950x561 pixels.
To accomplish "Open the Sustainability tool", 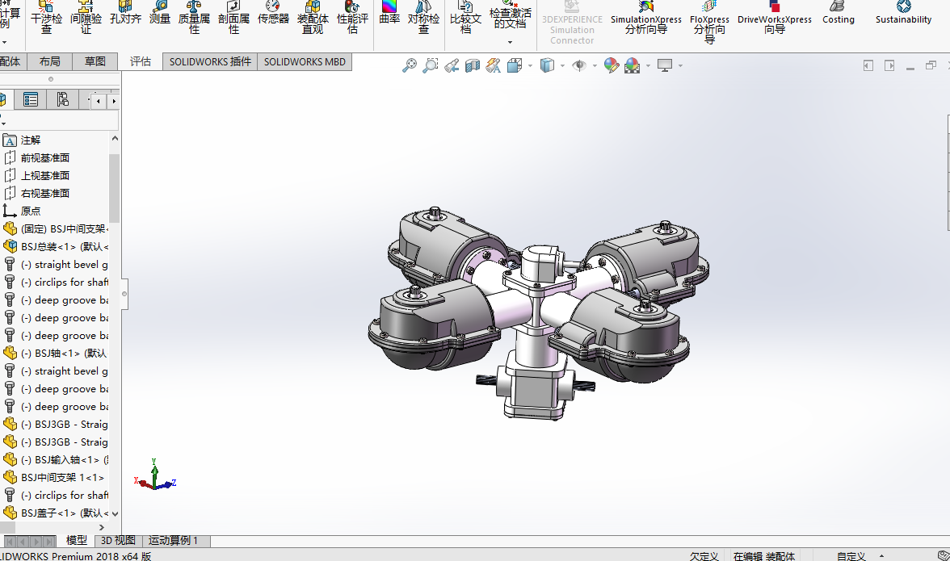I will click(903, 13).
